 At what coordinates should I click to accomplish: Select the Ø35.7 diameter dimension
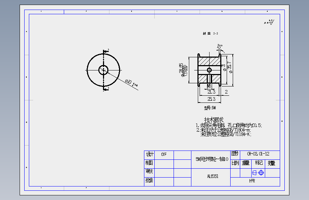coord(230,67)
